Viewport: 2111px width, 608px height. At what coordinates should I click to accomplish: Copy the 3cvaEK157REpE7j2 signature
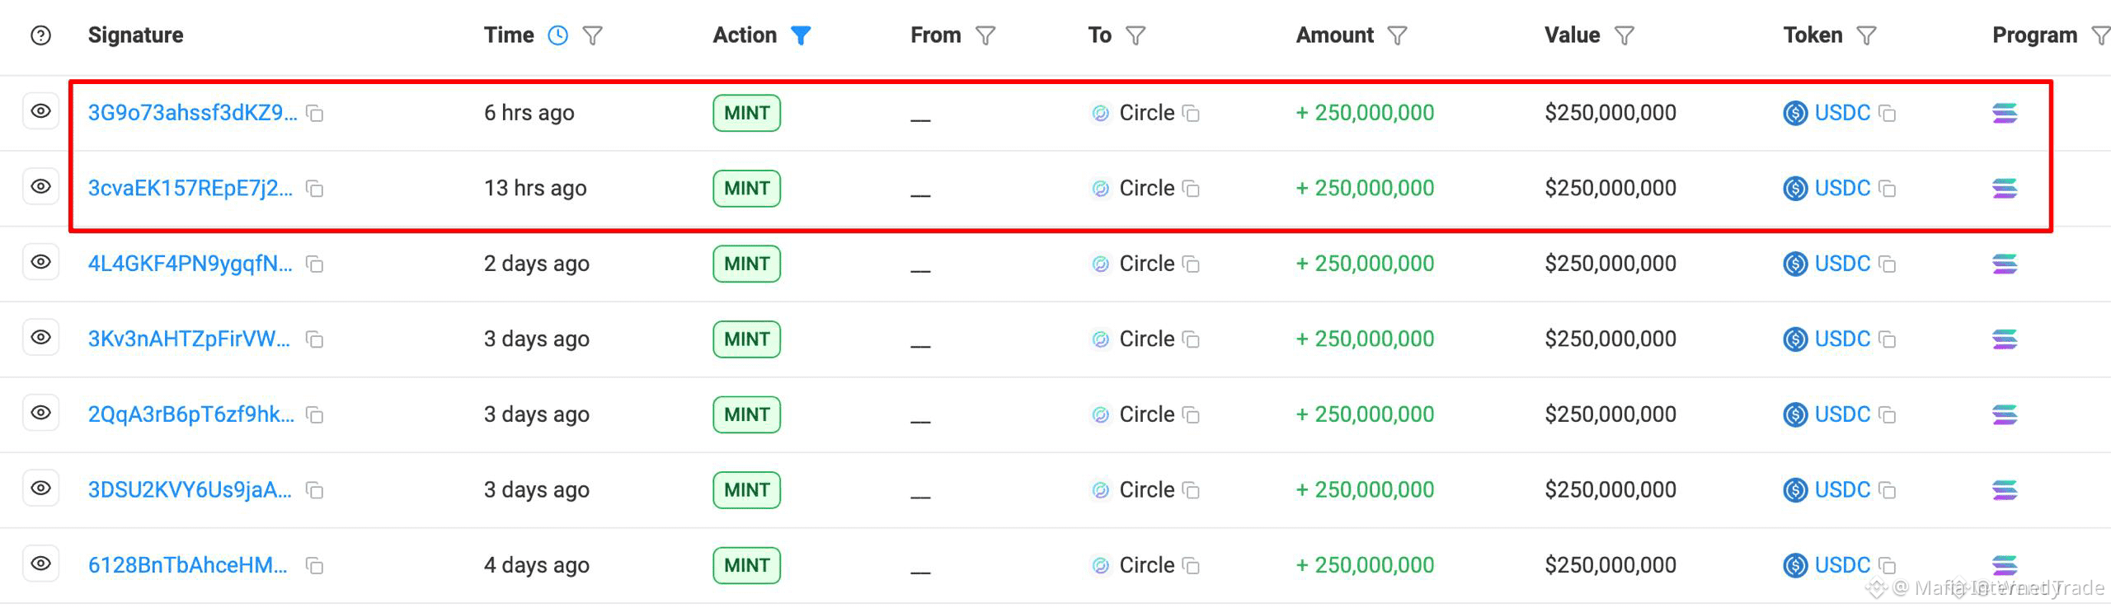(x=314, y=189)
